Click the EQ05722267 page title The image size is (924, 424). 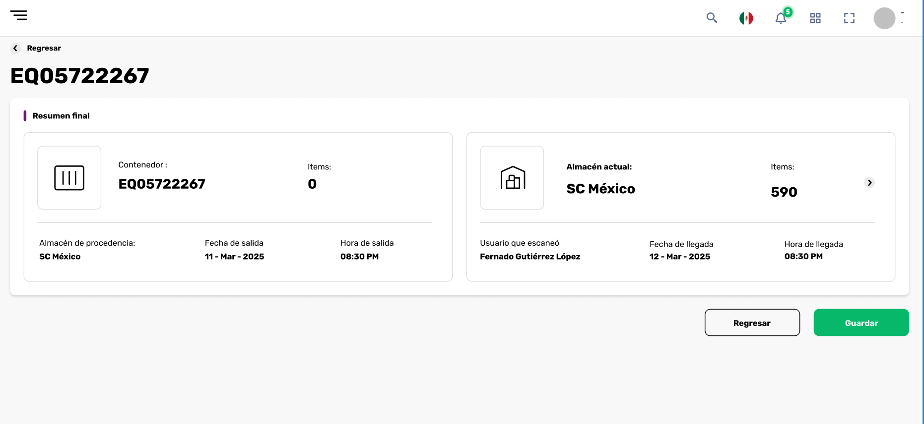click(80, 76)
